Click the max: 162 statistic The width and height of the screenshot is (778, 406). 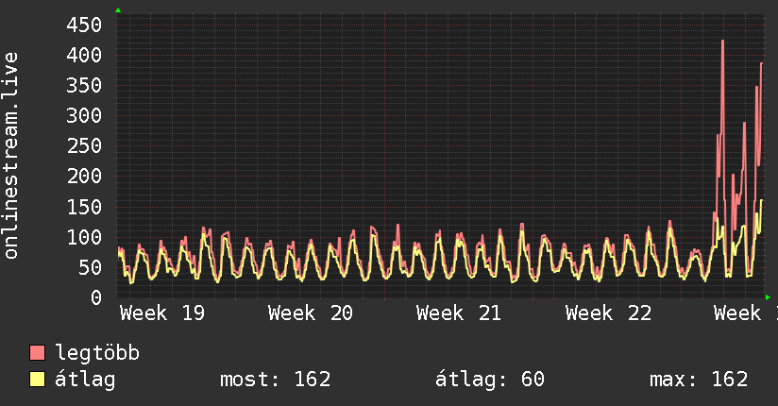pos(699,380)
